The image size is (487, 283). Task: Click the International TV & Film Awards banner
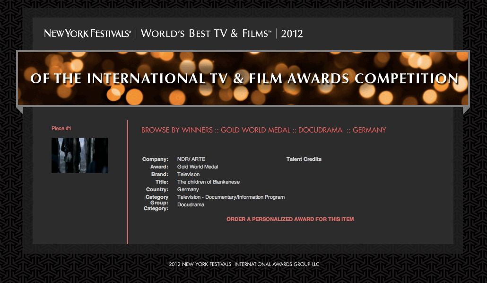pos(243,79)
